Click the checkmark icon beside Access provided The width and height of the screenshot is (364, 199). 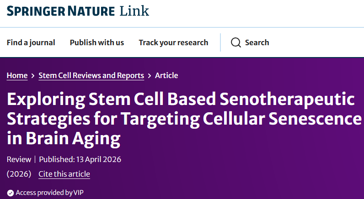(11, 193)
